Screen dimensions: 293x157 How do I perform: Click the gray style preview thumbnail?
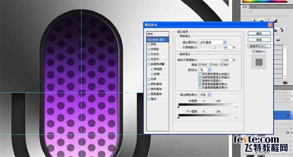pos(259,62)
